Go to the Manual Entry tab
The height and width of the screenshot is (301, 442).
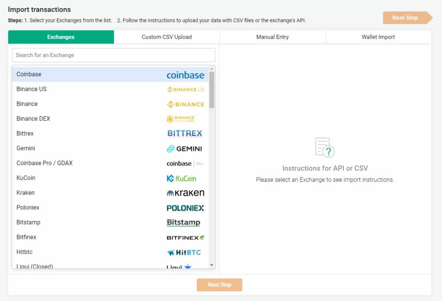pyautogui.click(x=272, y=37)
